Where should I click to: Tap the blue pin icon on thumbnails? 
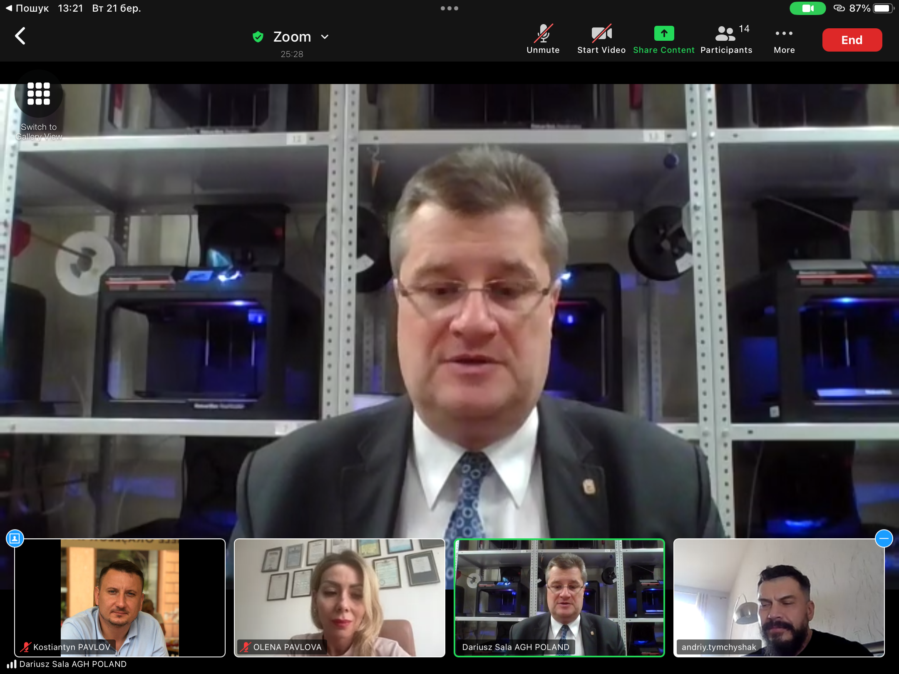coord(15,539)
